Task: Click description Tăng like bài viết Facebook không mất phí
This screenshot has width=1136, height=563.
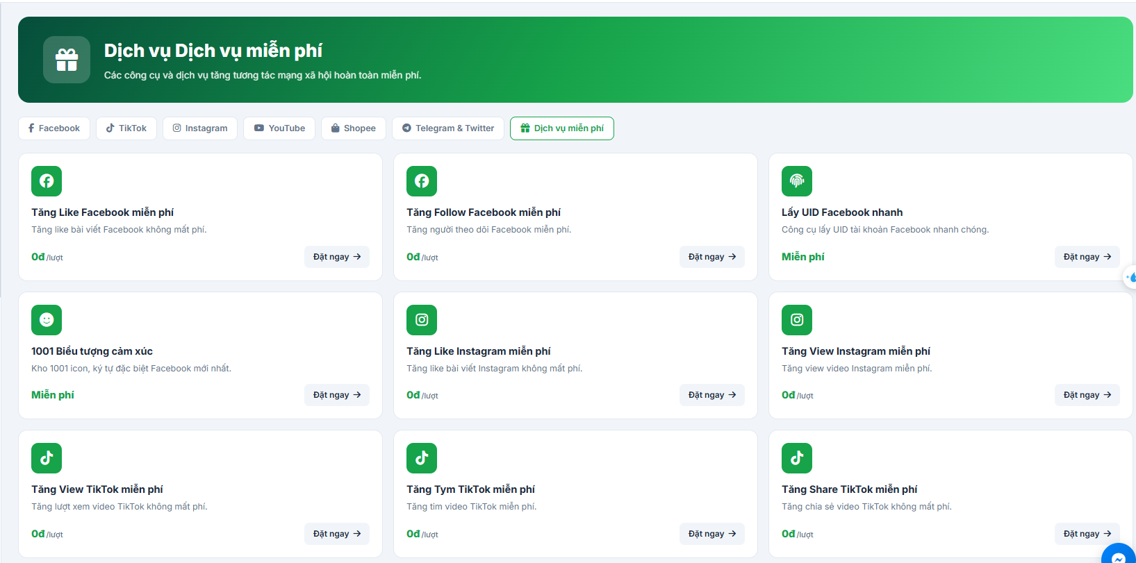Action: pyautogui.click(x=119, y=230)
